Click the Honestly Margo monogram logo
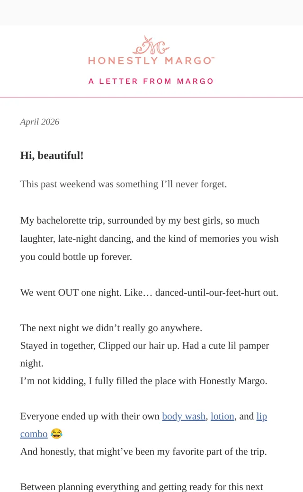Viewport: 303px width, 492px height. (151, 45)
